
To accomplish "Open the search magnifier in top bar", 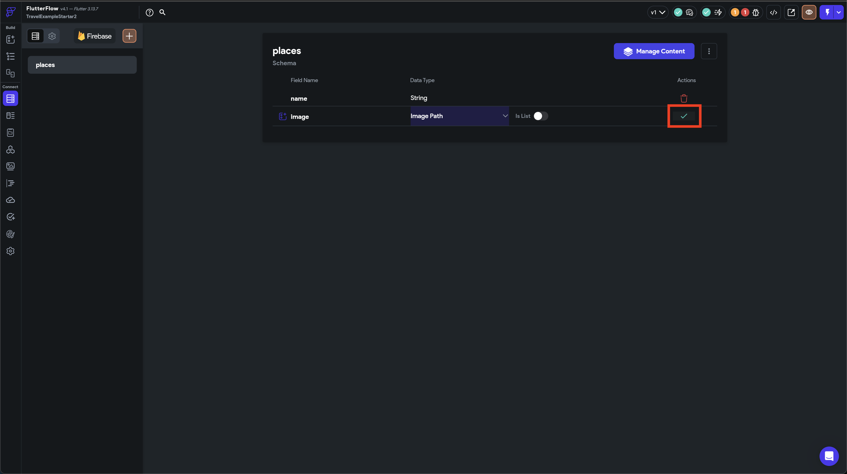I will pos(162,13).
